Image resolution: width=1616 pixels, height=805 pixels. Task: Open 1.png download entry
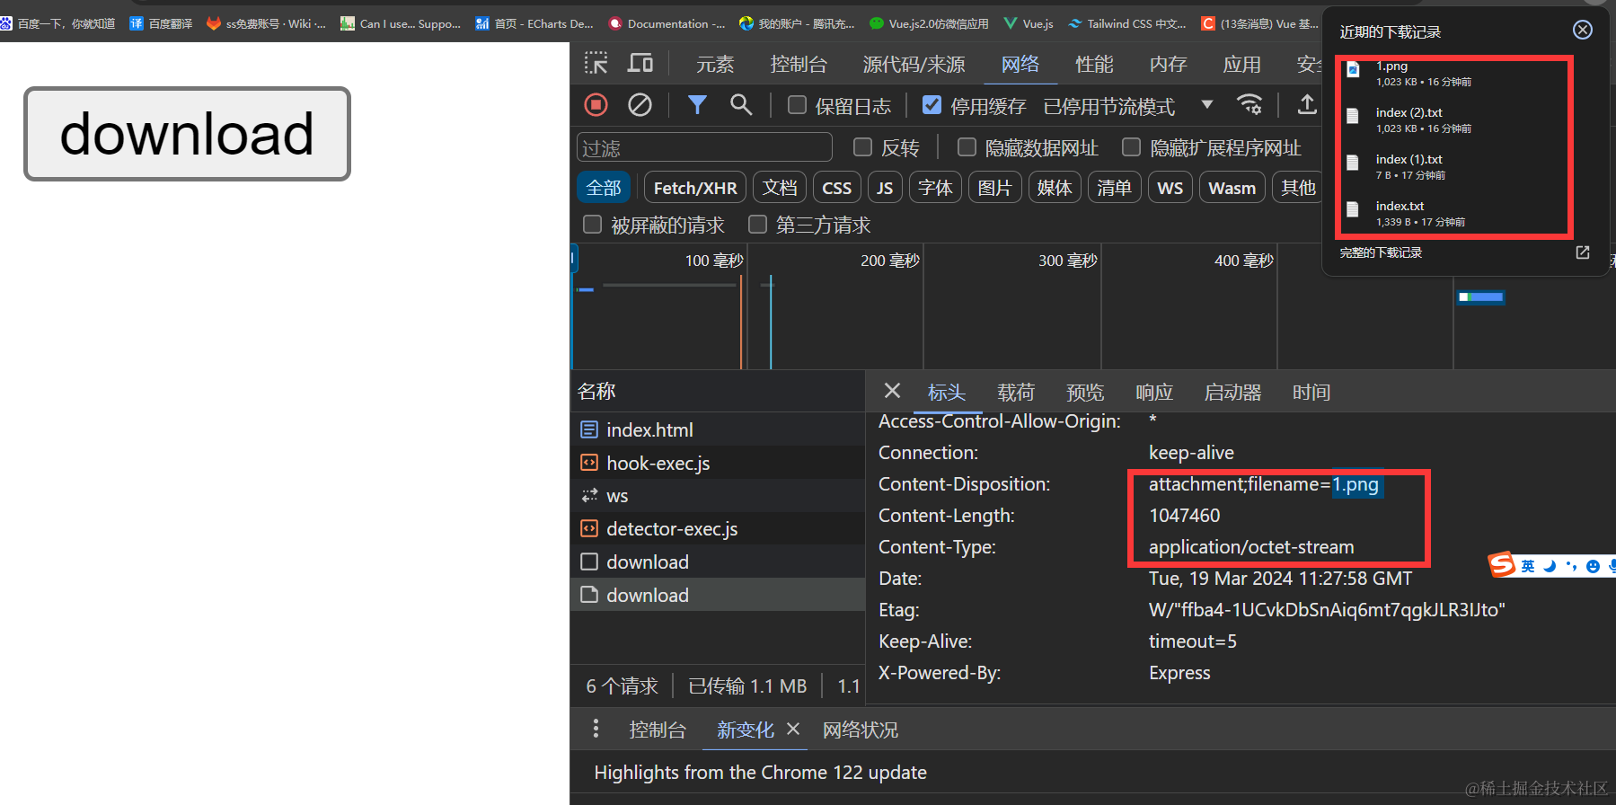(x=1455, y=74)
